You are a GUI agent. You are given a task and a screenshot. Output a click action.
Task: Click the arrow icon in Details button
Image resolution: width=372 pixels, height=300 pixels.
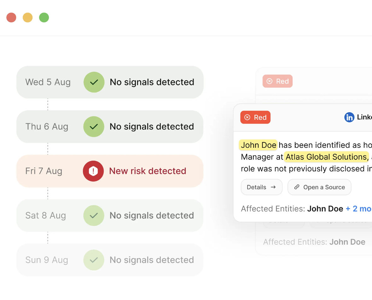click(273, 187)
